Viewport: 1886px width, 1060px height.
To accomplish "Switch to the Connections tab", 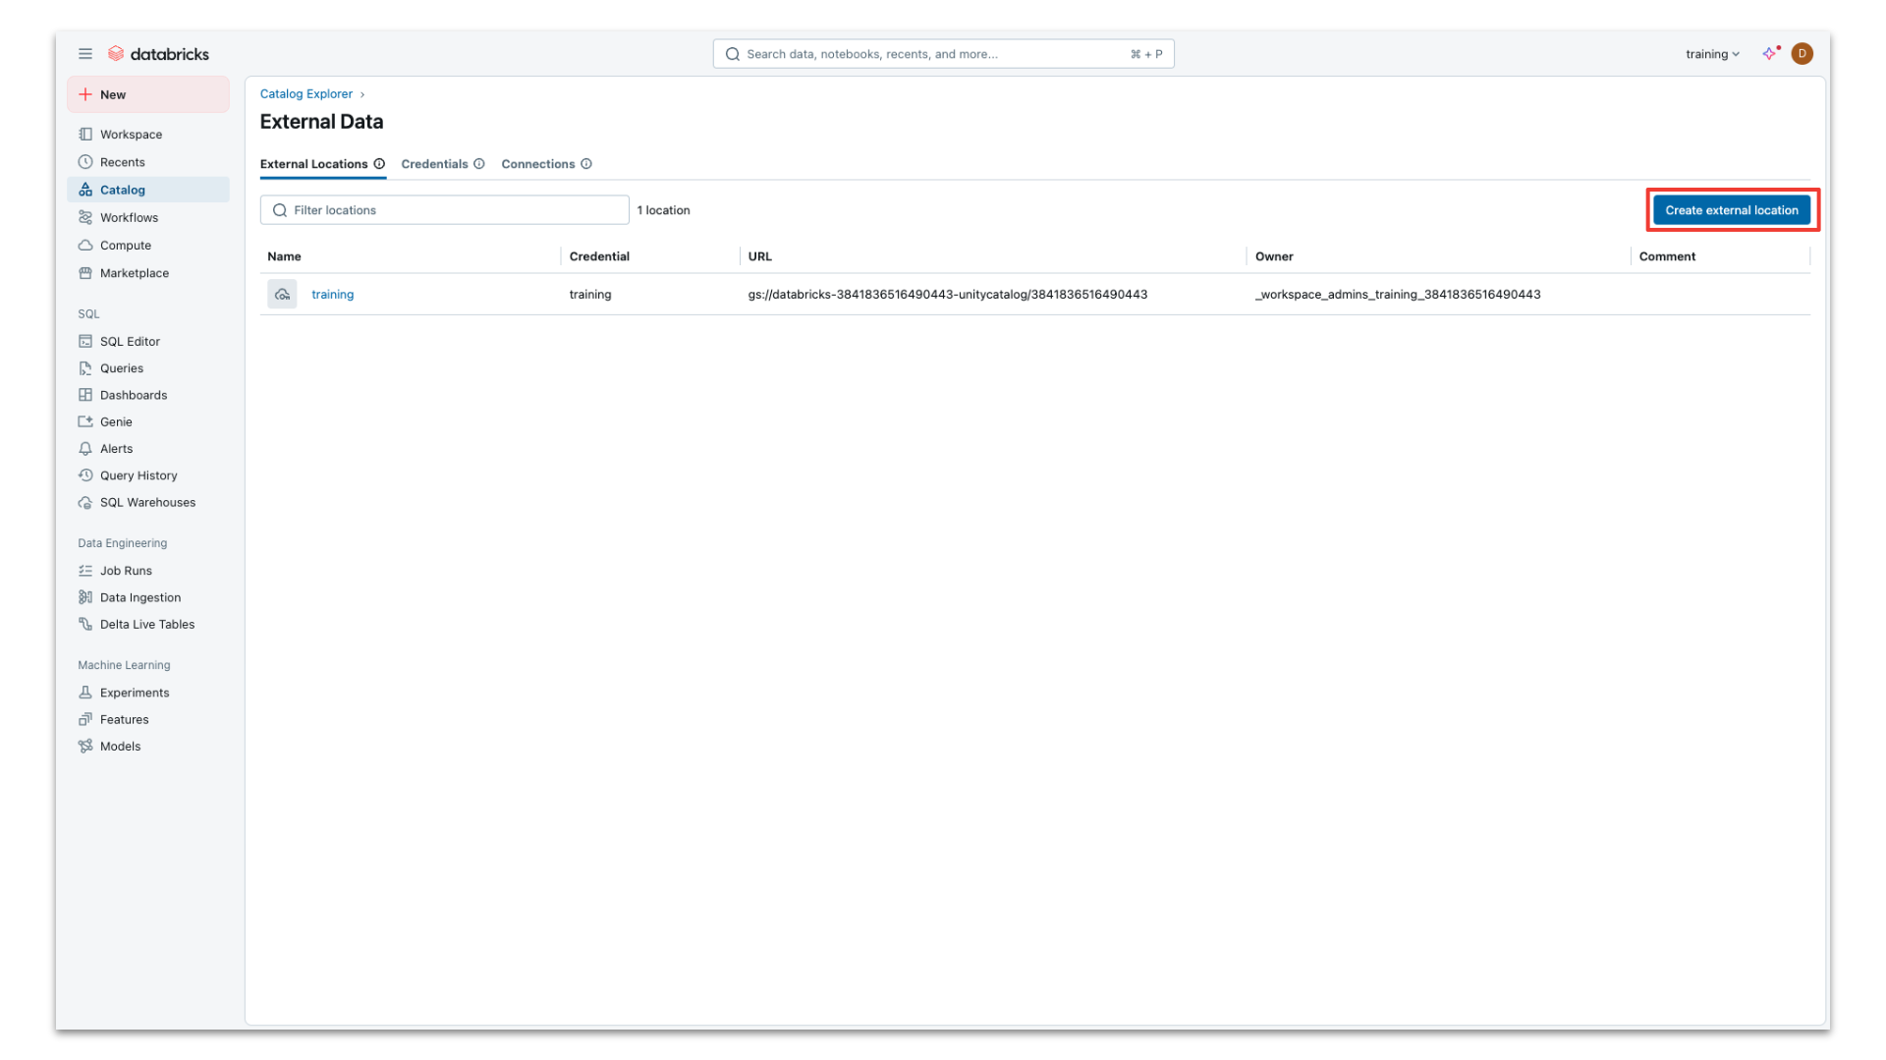I will 537,164.
